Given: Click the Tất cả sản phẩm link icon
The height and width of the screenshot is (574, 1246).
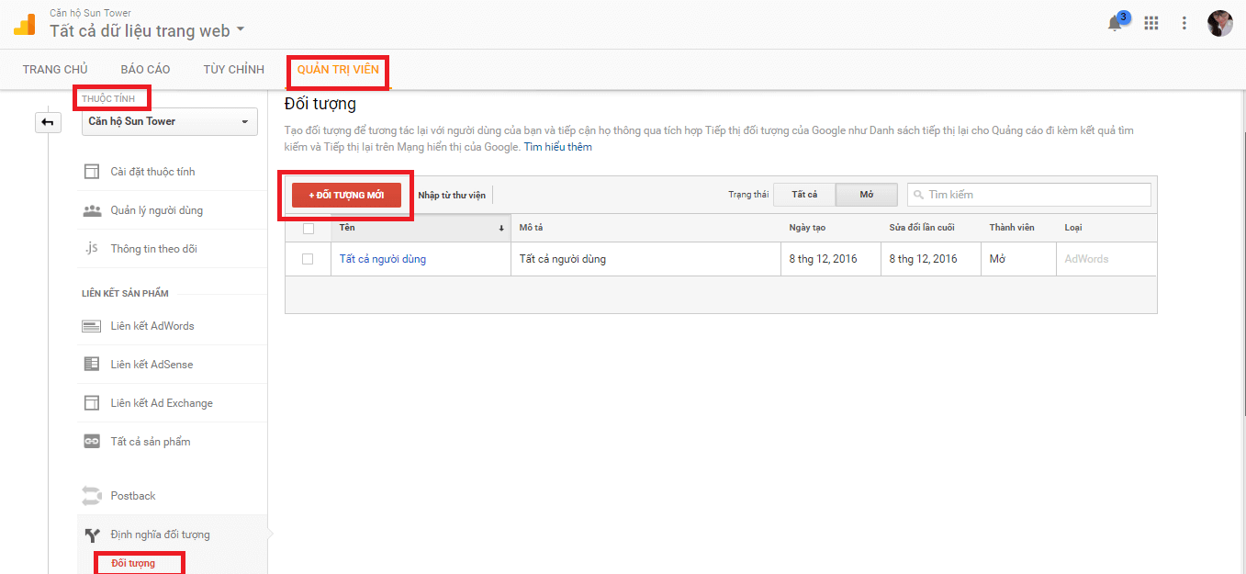Looking at the screenshot, I should 92,442.
